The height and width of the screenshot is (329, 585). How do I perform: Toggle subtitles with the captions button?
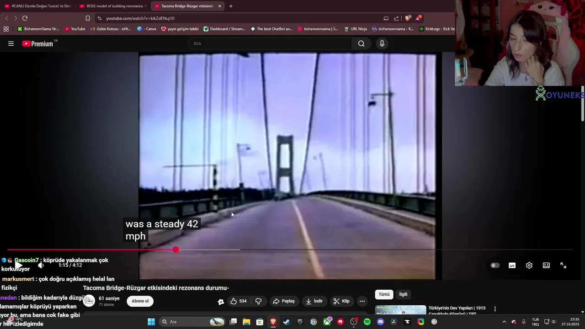pyautogui.click(x=512, y=265)
